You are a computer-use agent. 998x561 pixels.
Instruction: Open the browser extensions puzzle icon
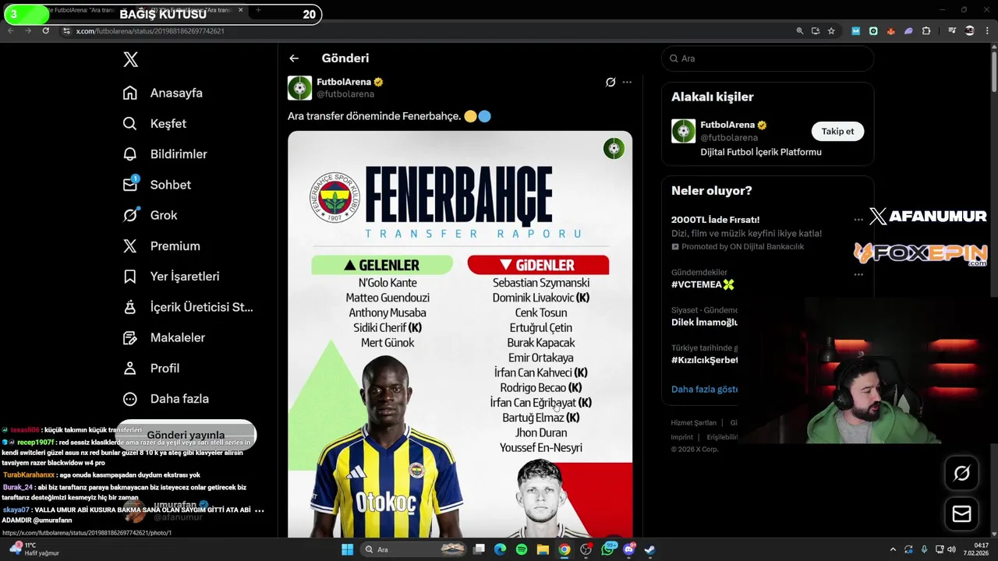click(926, 31)
